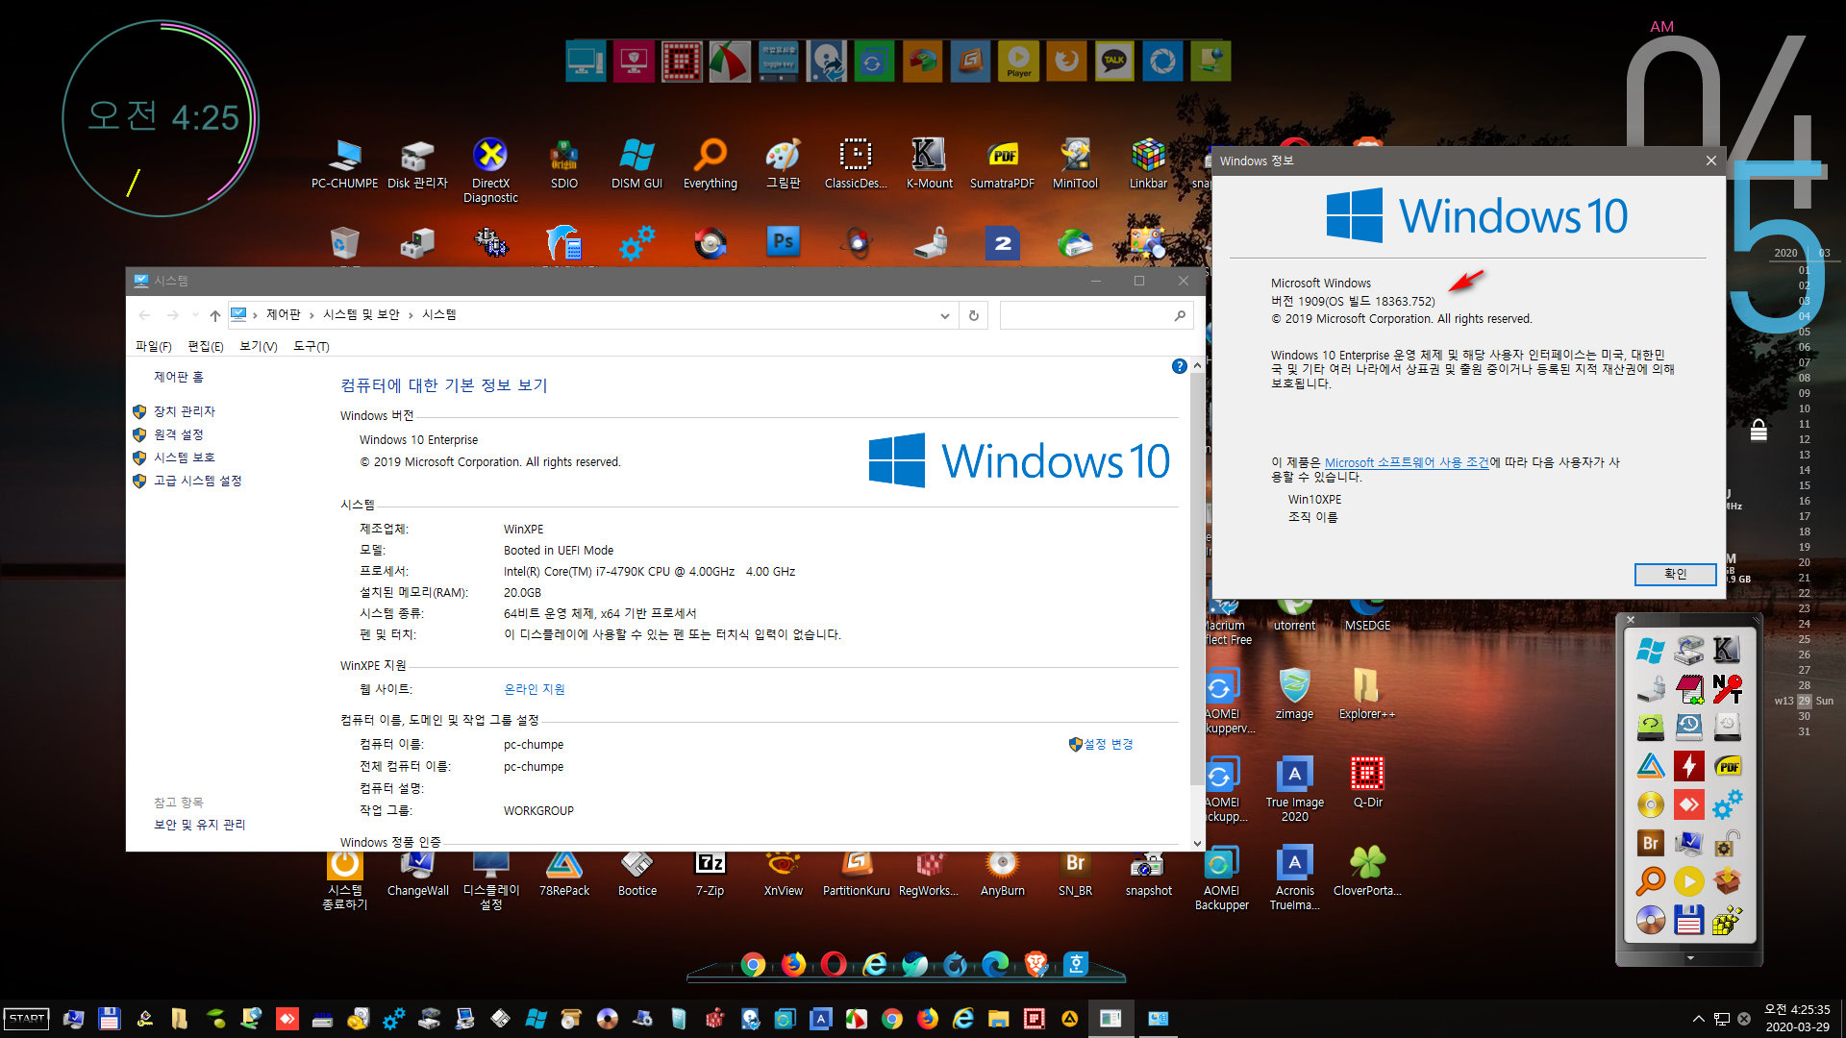1846x1038 pixels.
Task: Open the 파일(F) menu
Action: [153, 346]
